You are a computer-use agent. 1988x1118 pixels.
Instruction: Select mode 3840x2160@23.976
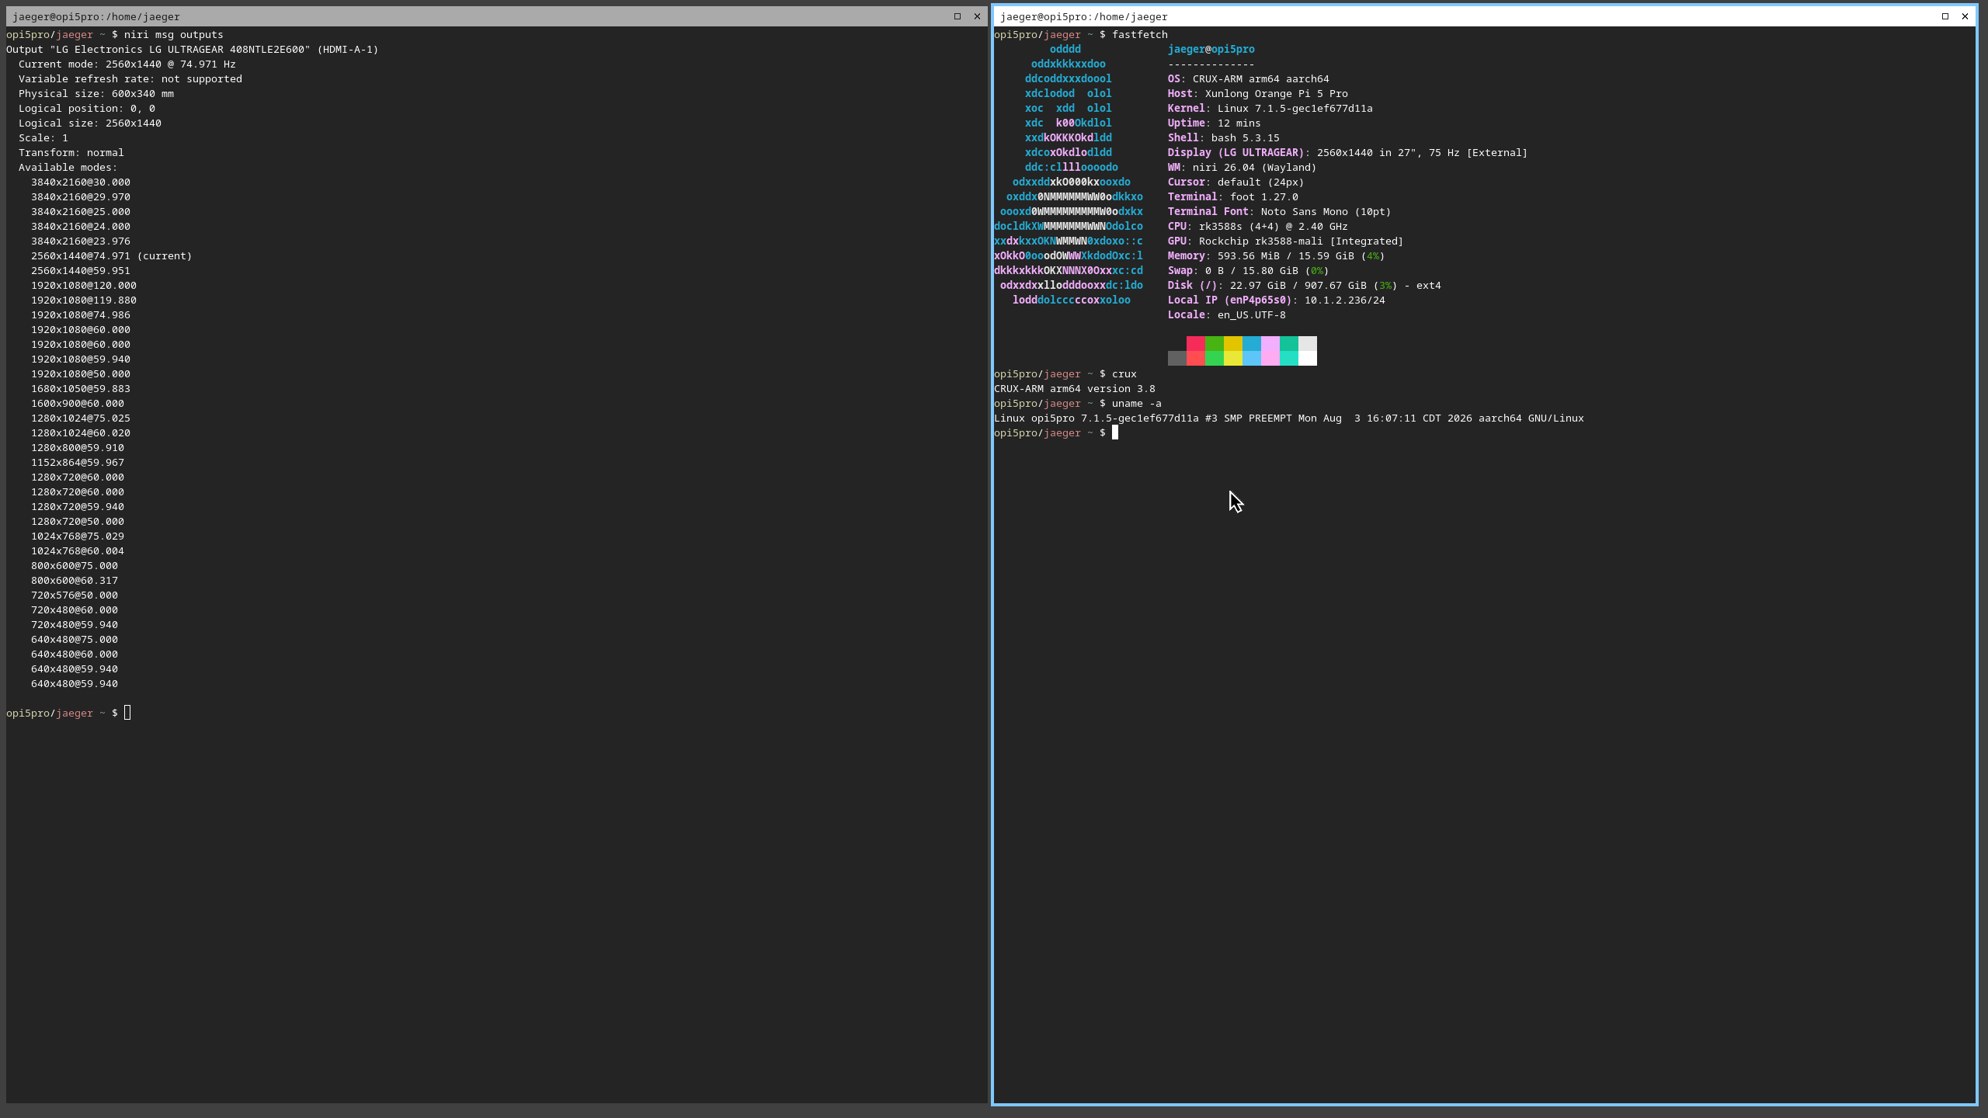[81, 241]
